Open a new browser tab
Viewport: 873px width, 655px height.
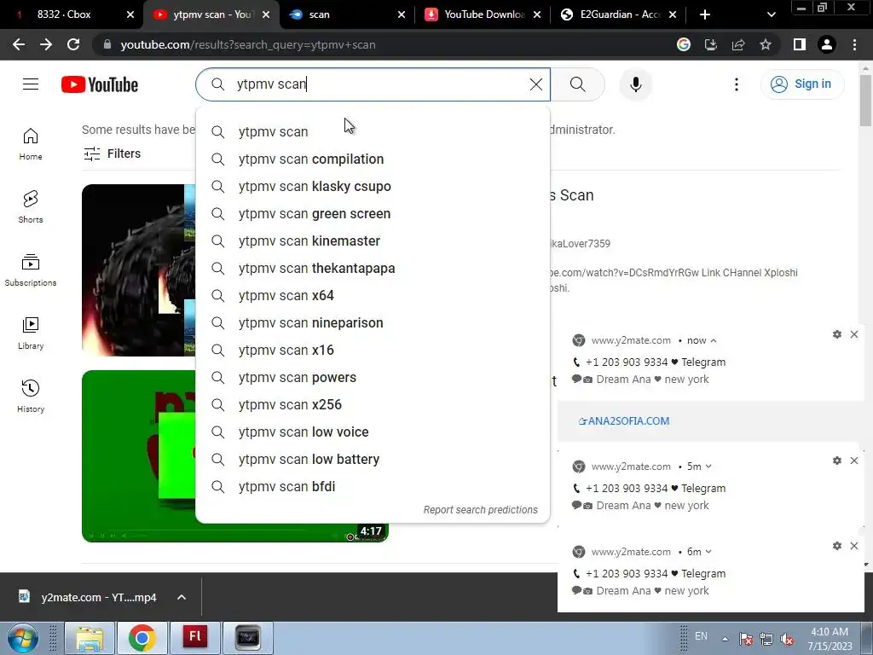click(705, 14)
